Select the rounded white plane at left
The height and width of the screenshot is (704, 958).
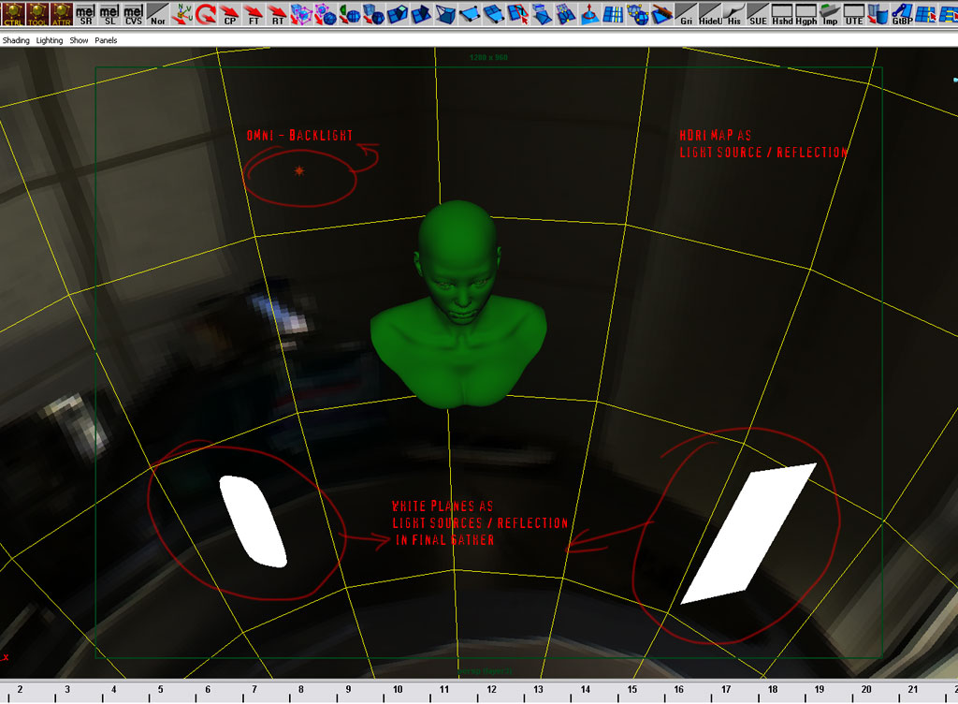(x=253, y=521)
